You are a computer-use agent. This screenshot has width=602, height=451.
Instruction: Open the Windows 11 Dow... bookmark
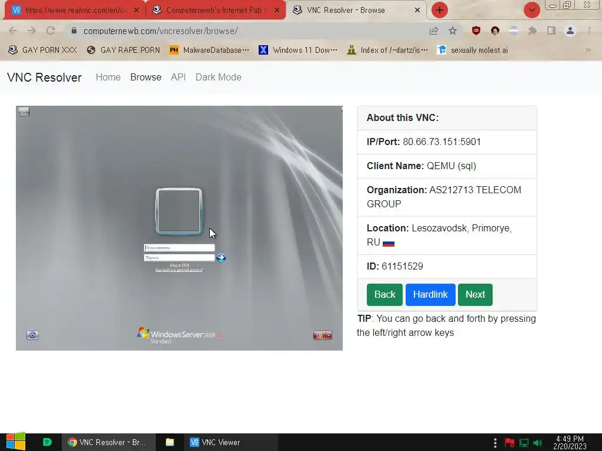click(x=298, y=50)
